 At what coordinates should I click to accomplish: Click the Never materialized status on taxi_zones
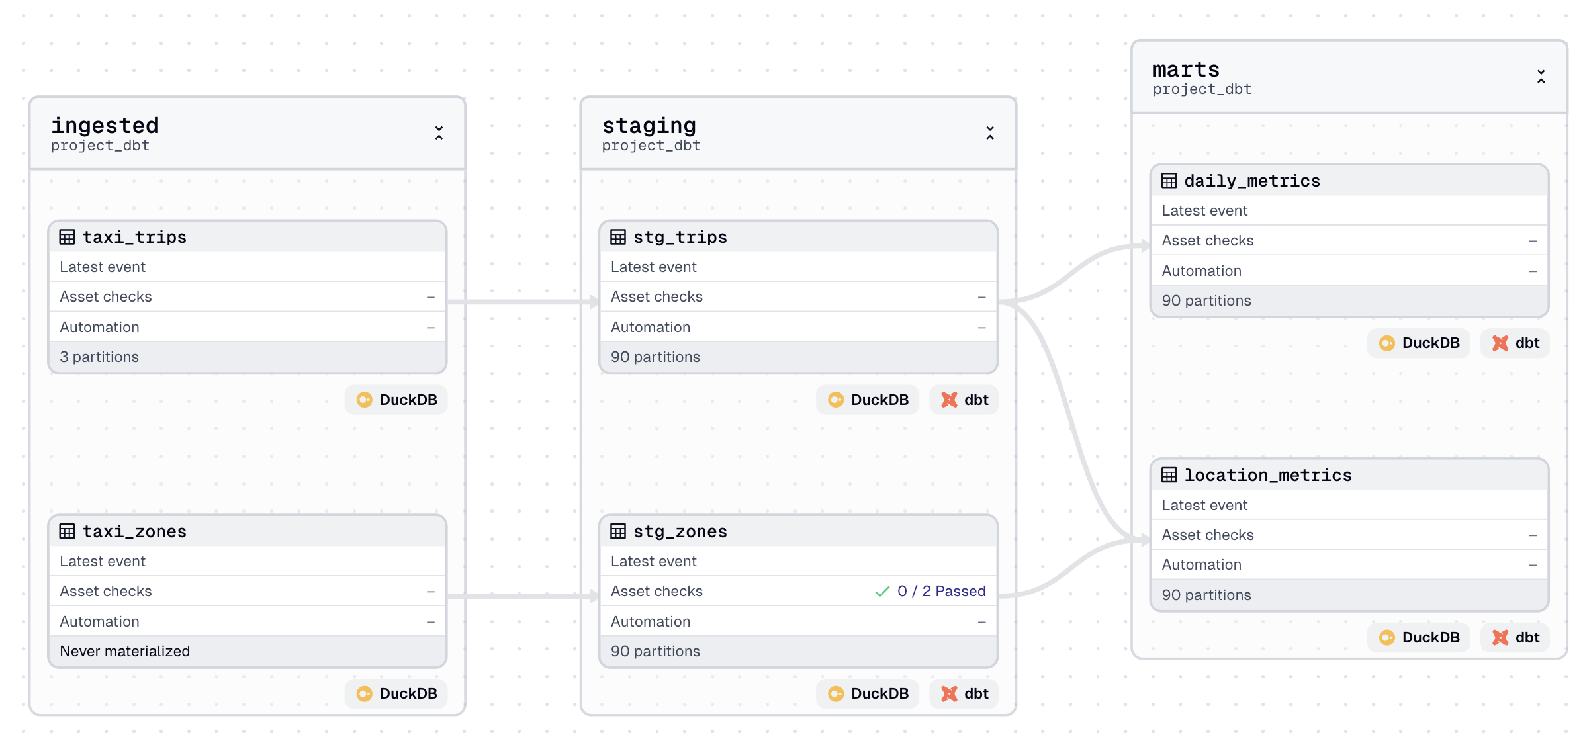(x=124, y=651)
